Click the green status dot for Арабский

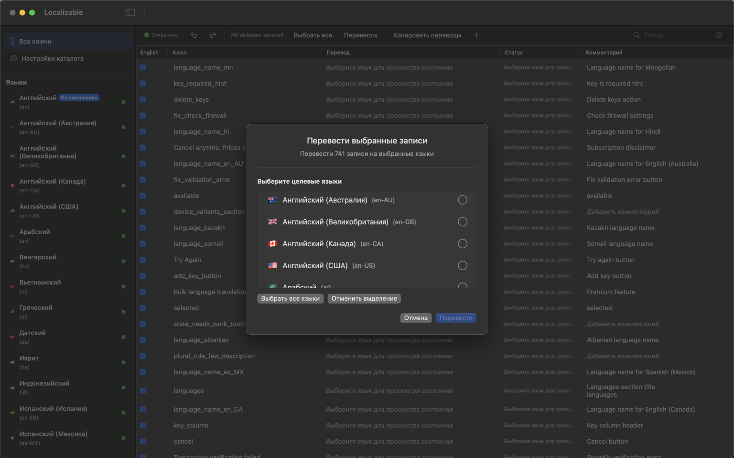[124, 236]
